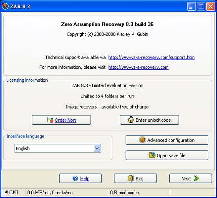Click the Advanced configuration chip icon
This screenshot has height=198, width=217.
tap(142, 140)
